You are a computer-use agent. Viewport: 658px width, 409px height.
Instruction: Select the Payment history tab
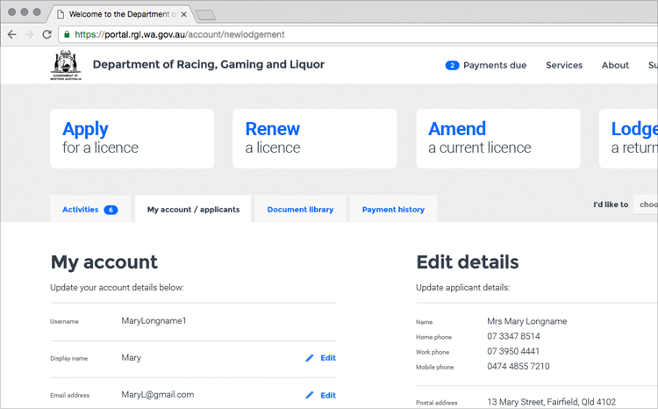click(x=393, y=210)
